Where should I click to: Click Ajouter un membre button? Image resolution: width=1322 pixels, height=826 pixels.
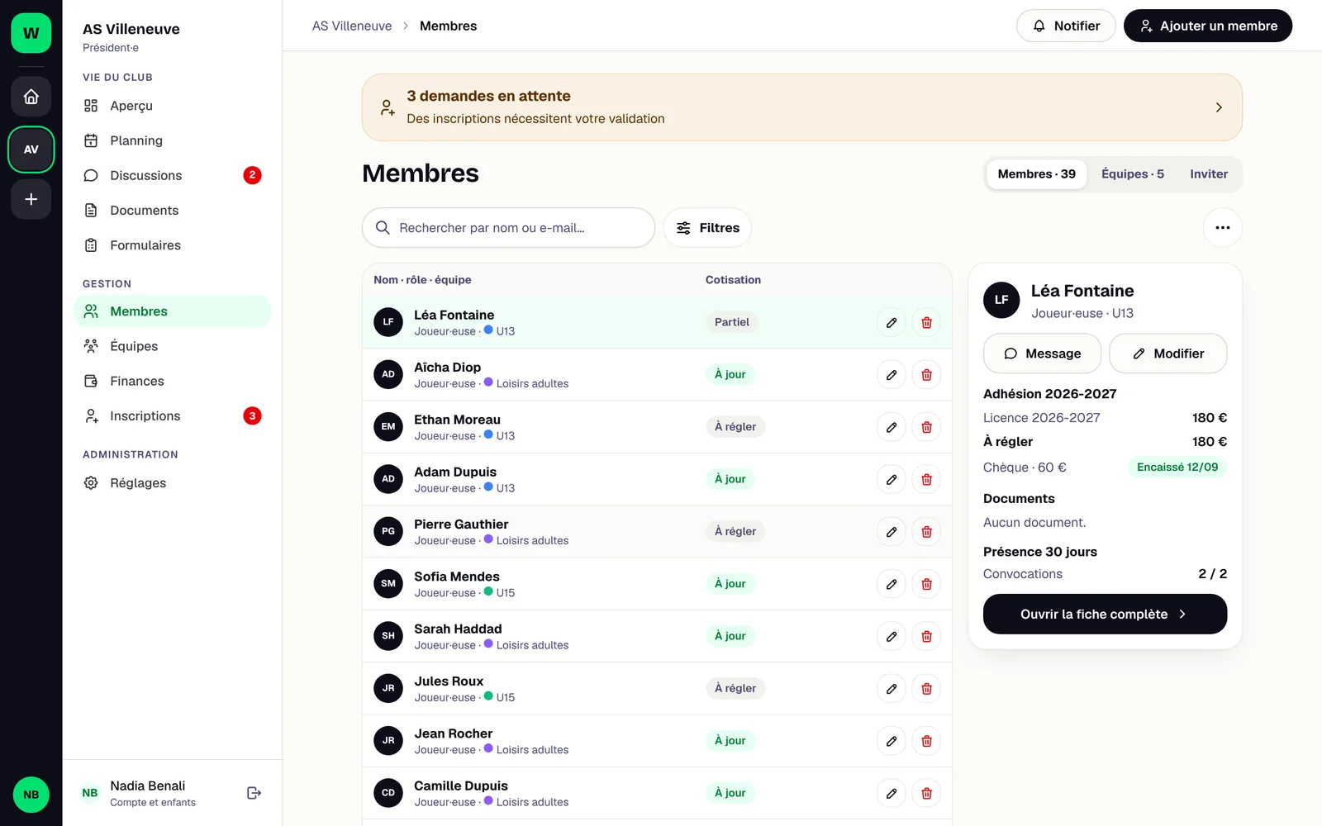click(1208, 26)
